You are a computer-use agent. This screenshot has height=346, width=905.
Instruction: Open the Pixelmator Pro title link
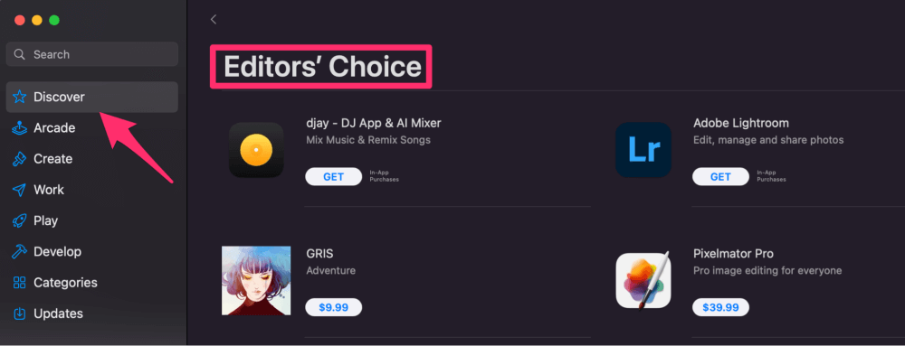coord(733,254)
